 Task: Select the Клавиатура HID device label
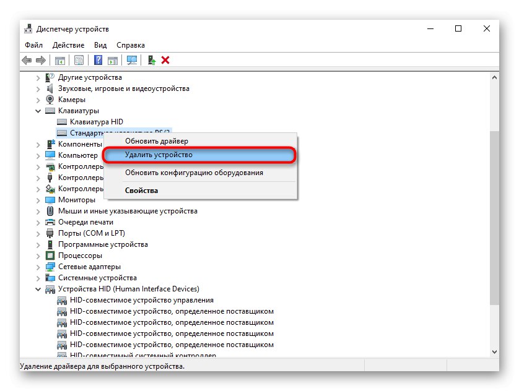pyautogui.click(x=97, y=122)
